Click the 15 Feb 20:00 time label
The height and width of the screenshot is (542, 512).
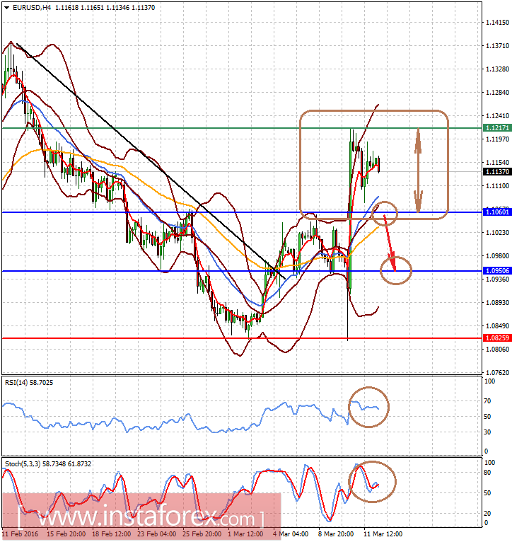66,534
